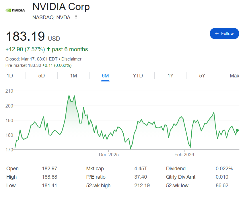
Task: Click the green up-arrow beside price change
Action: click(48, 49)
